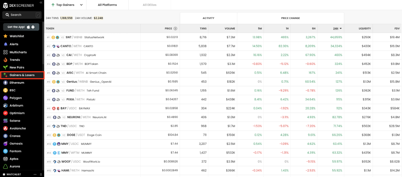
Task: Click the DEX Screener owl logo
Action: coord(5,5)
